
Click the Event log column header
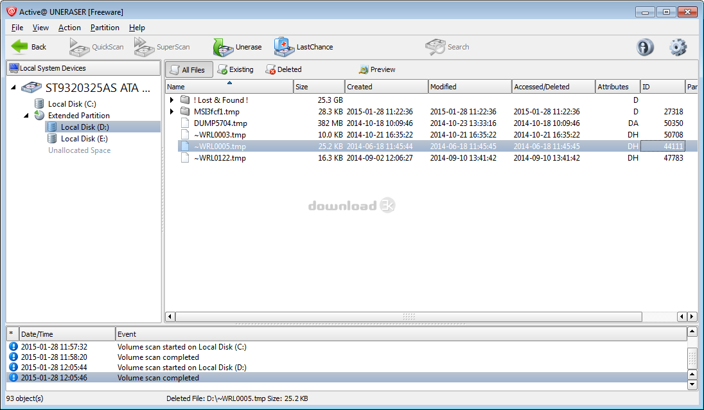click(401, 334)
